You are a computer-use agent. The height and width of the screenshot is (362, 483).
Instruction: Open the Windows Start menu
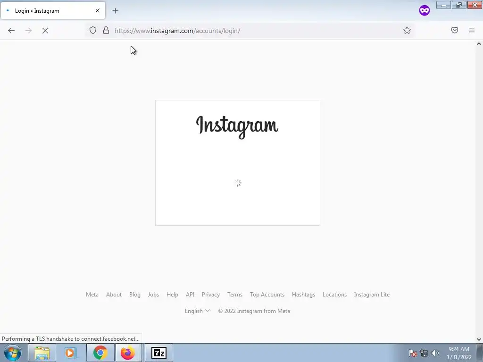pyautogui.click(x=13, y=353)
